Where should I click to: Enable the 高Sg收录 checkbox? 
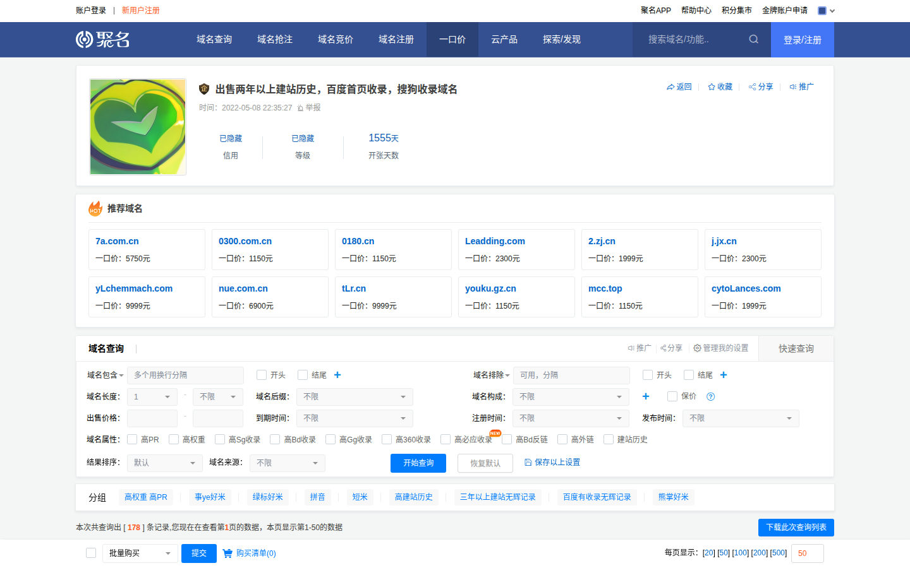[220, 439]
